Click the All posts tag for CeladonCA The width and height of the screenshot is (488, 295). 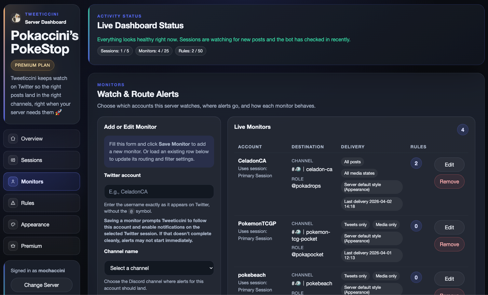pos(352,162)
